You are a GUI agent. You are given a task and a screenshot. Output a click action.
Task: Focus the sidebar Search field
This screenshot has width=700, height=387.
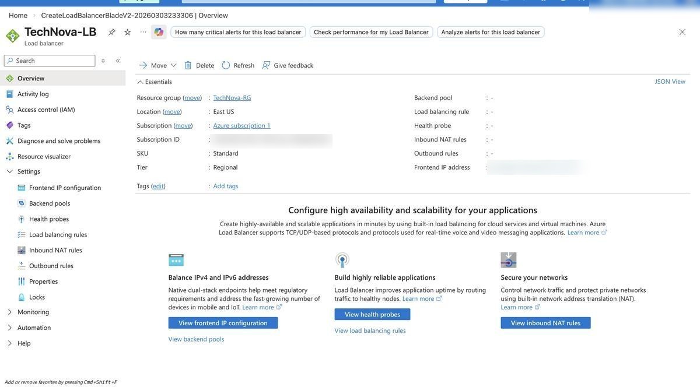[x=50, y=61]
